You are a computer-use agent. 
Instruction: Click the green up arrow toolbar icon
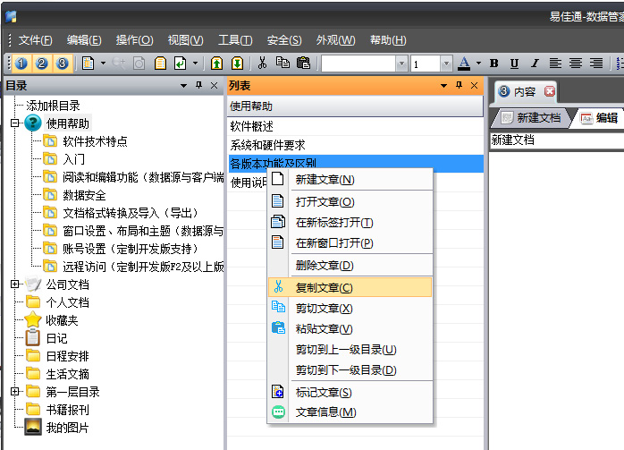coord(216,64)
